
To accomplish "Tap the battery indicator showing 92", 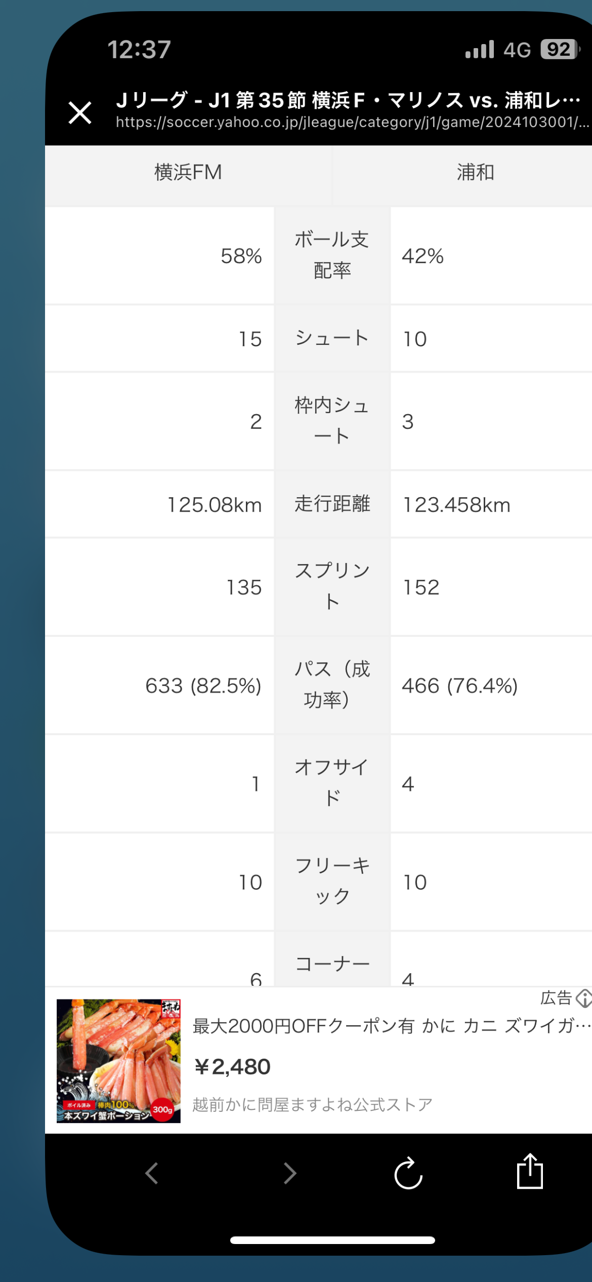I will click(560, 50).
